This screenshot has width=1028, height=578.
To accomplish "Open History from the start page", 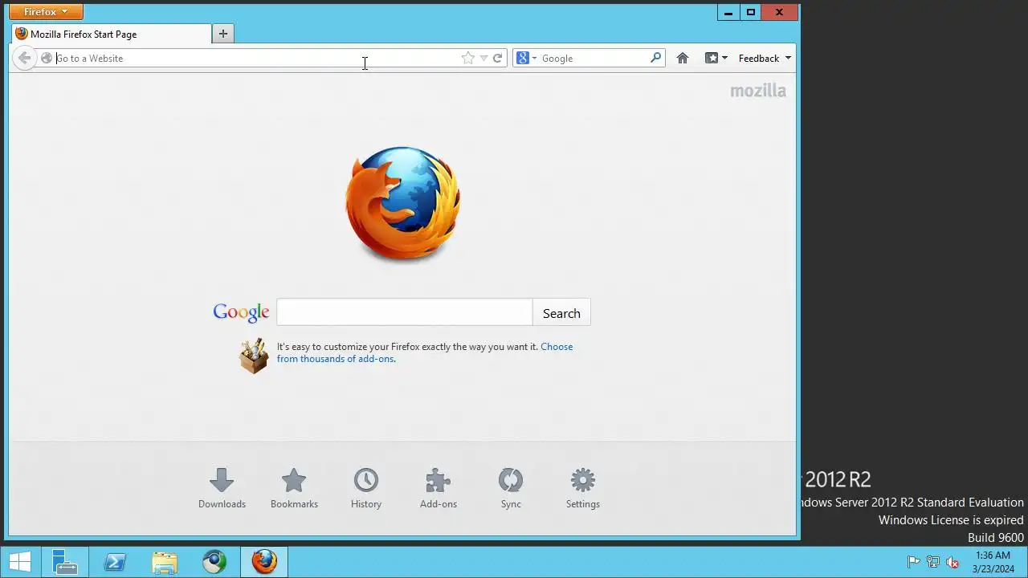I will [366, 488].
